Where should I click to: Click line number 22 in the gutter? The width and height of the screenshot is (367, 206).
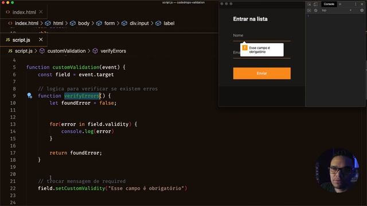point(13,188)
